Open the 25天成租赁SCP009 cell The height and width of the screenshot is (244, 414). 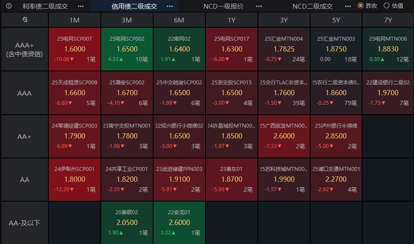[x=74, y=93]
